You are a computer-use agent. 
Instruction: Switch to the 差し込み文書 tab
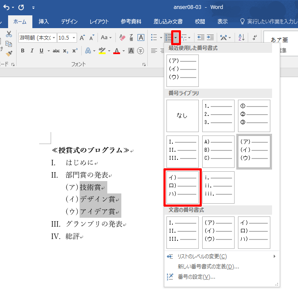click(168, 21)
